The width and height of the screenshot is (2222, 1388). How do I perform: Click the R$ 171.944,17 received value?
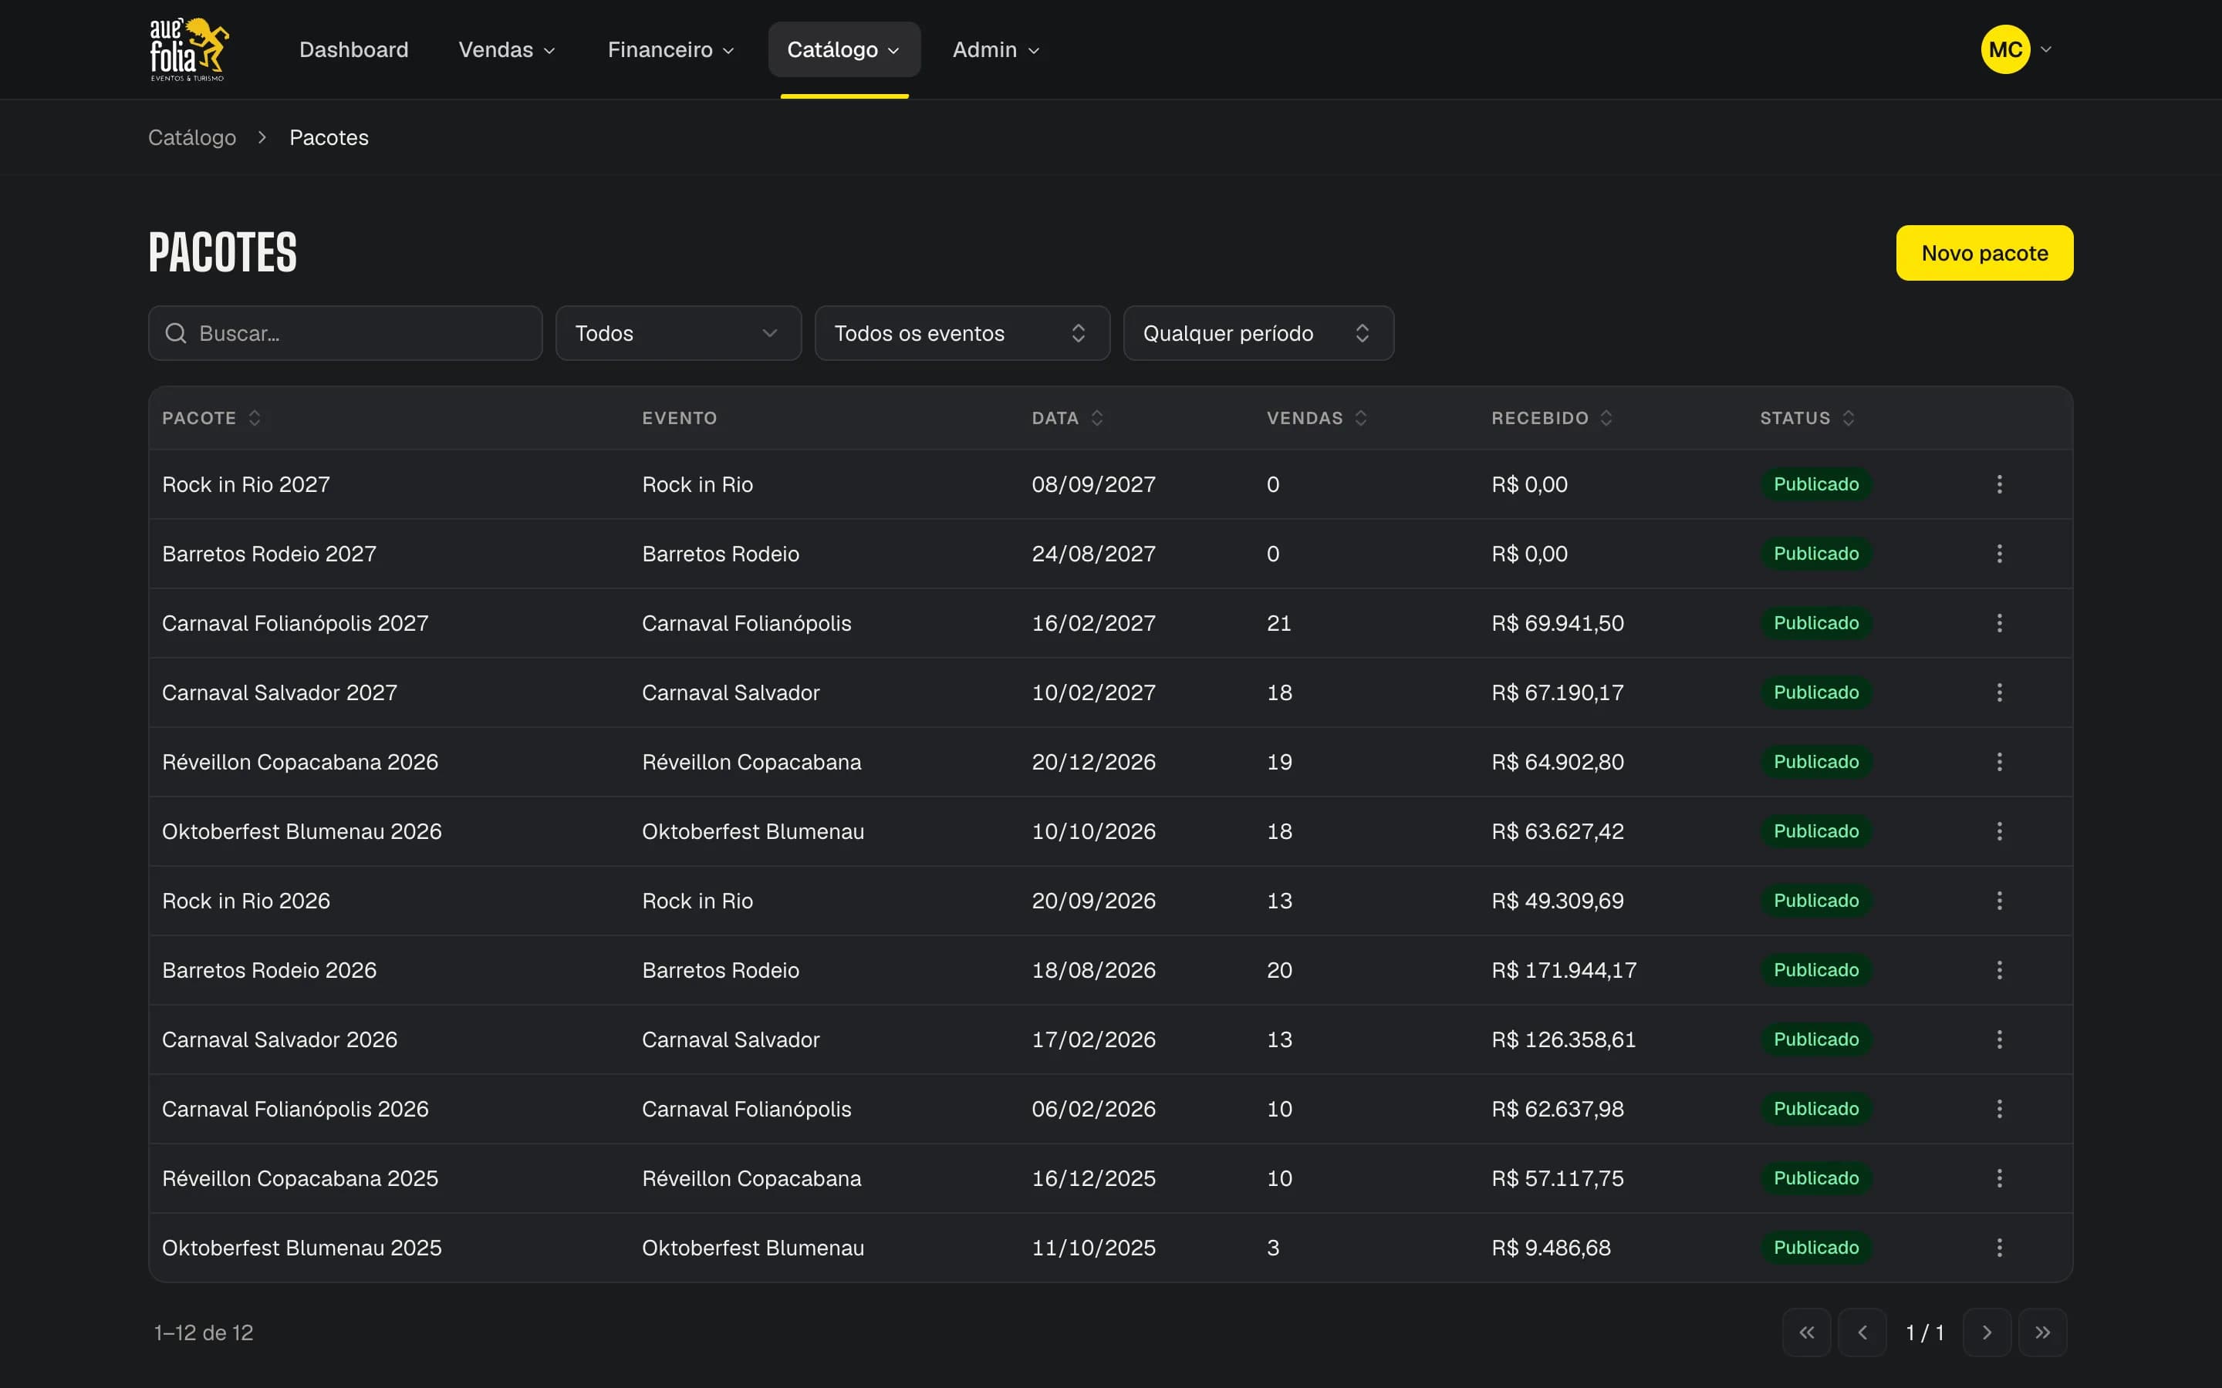pyautogui.click(x=1564, y=969)
